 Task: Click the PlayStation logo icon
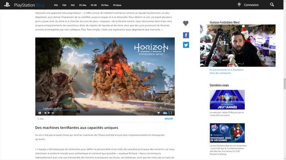[x=7, y=5]
